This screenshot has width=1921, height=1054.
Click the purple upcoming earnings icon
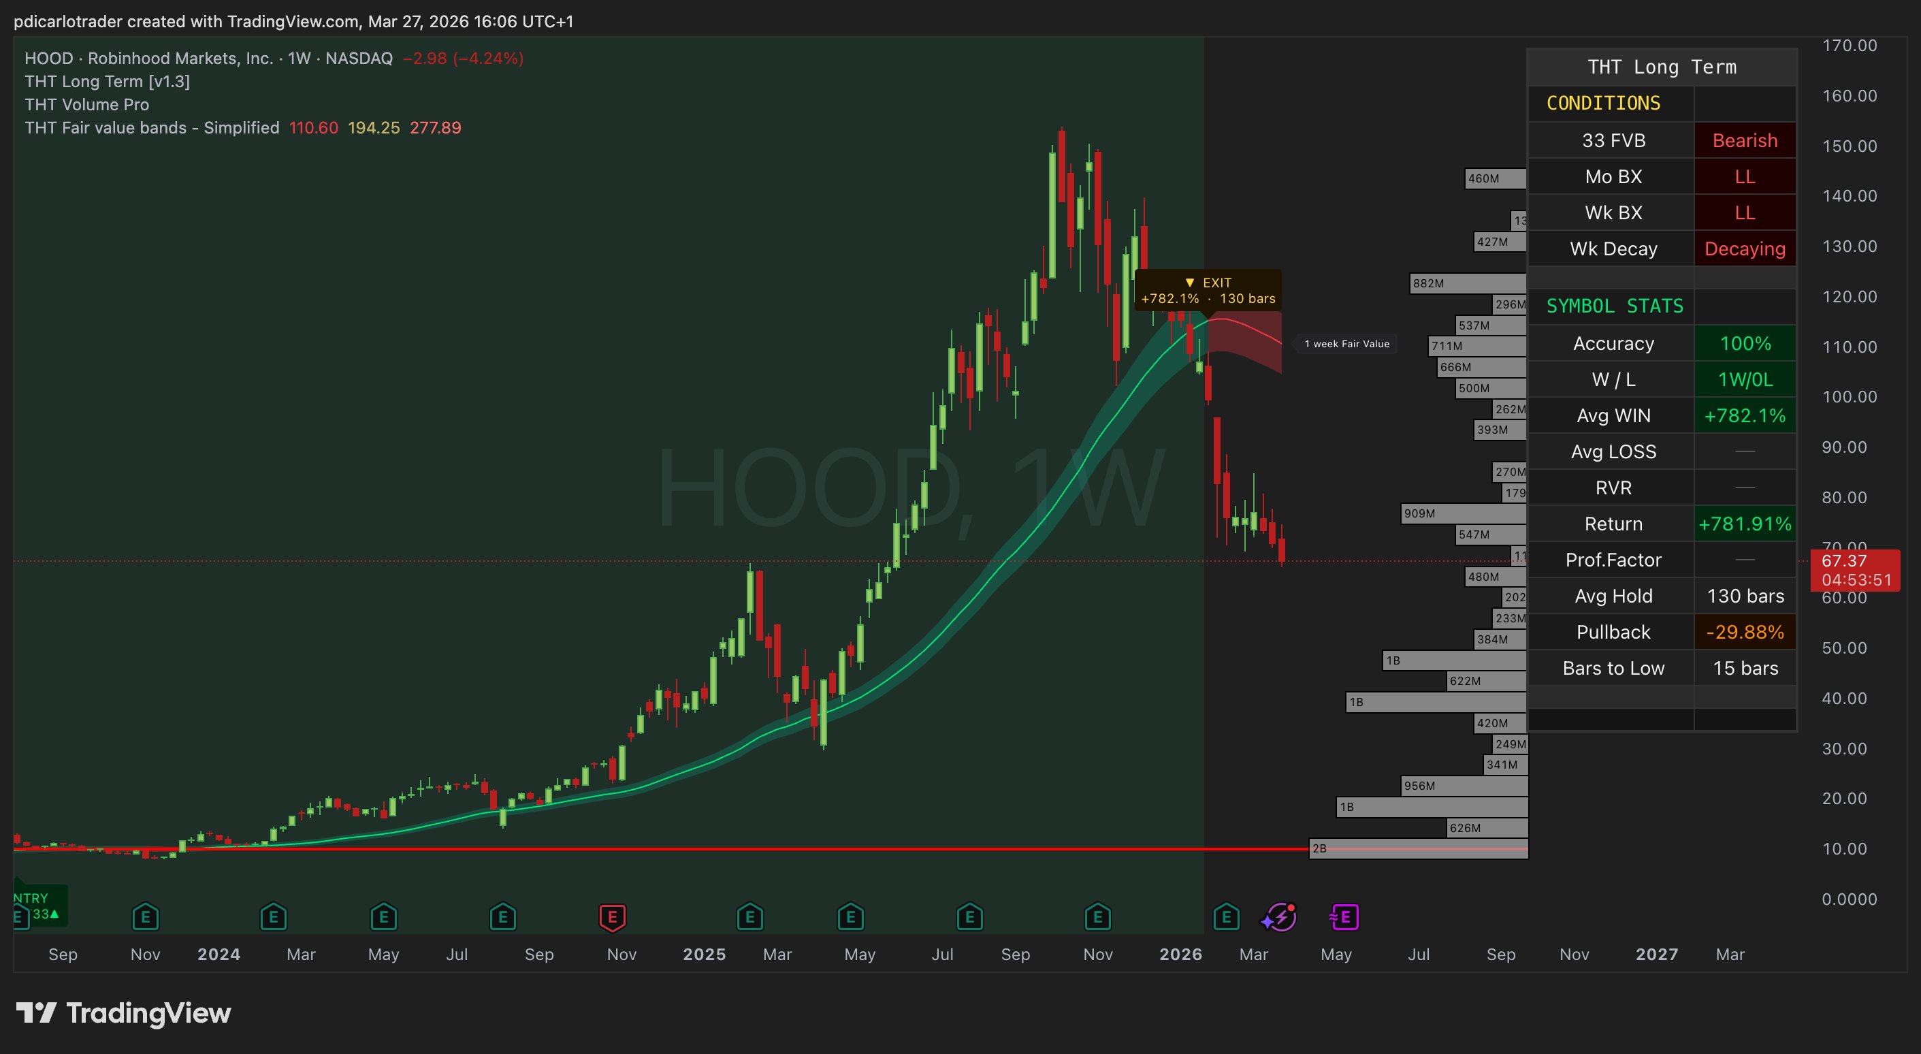1344,916
